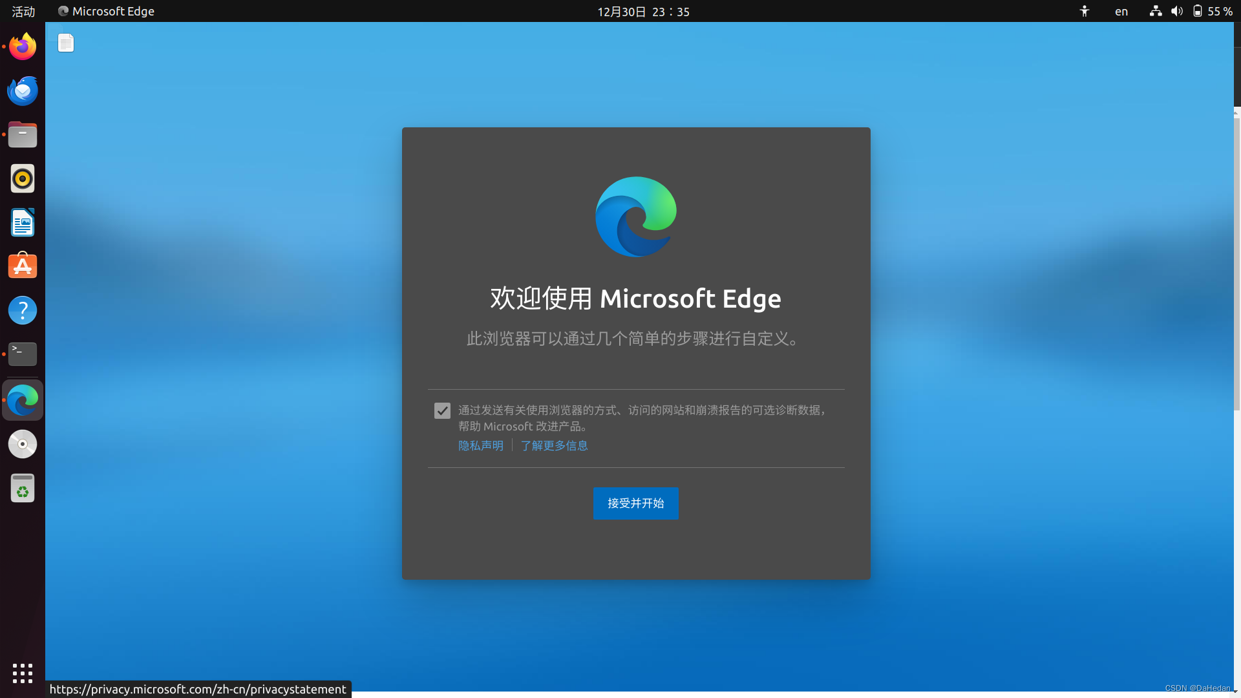The width and height of the screenshot is (1241, 698).
Task: Open the Trash icon in the dock
Action: pyautogui.click(x=23, y=488)
